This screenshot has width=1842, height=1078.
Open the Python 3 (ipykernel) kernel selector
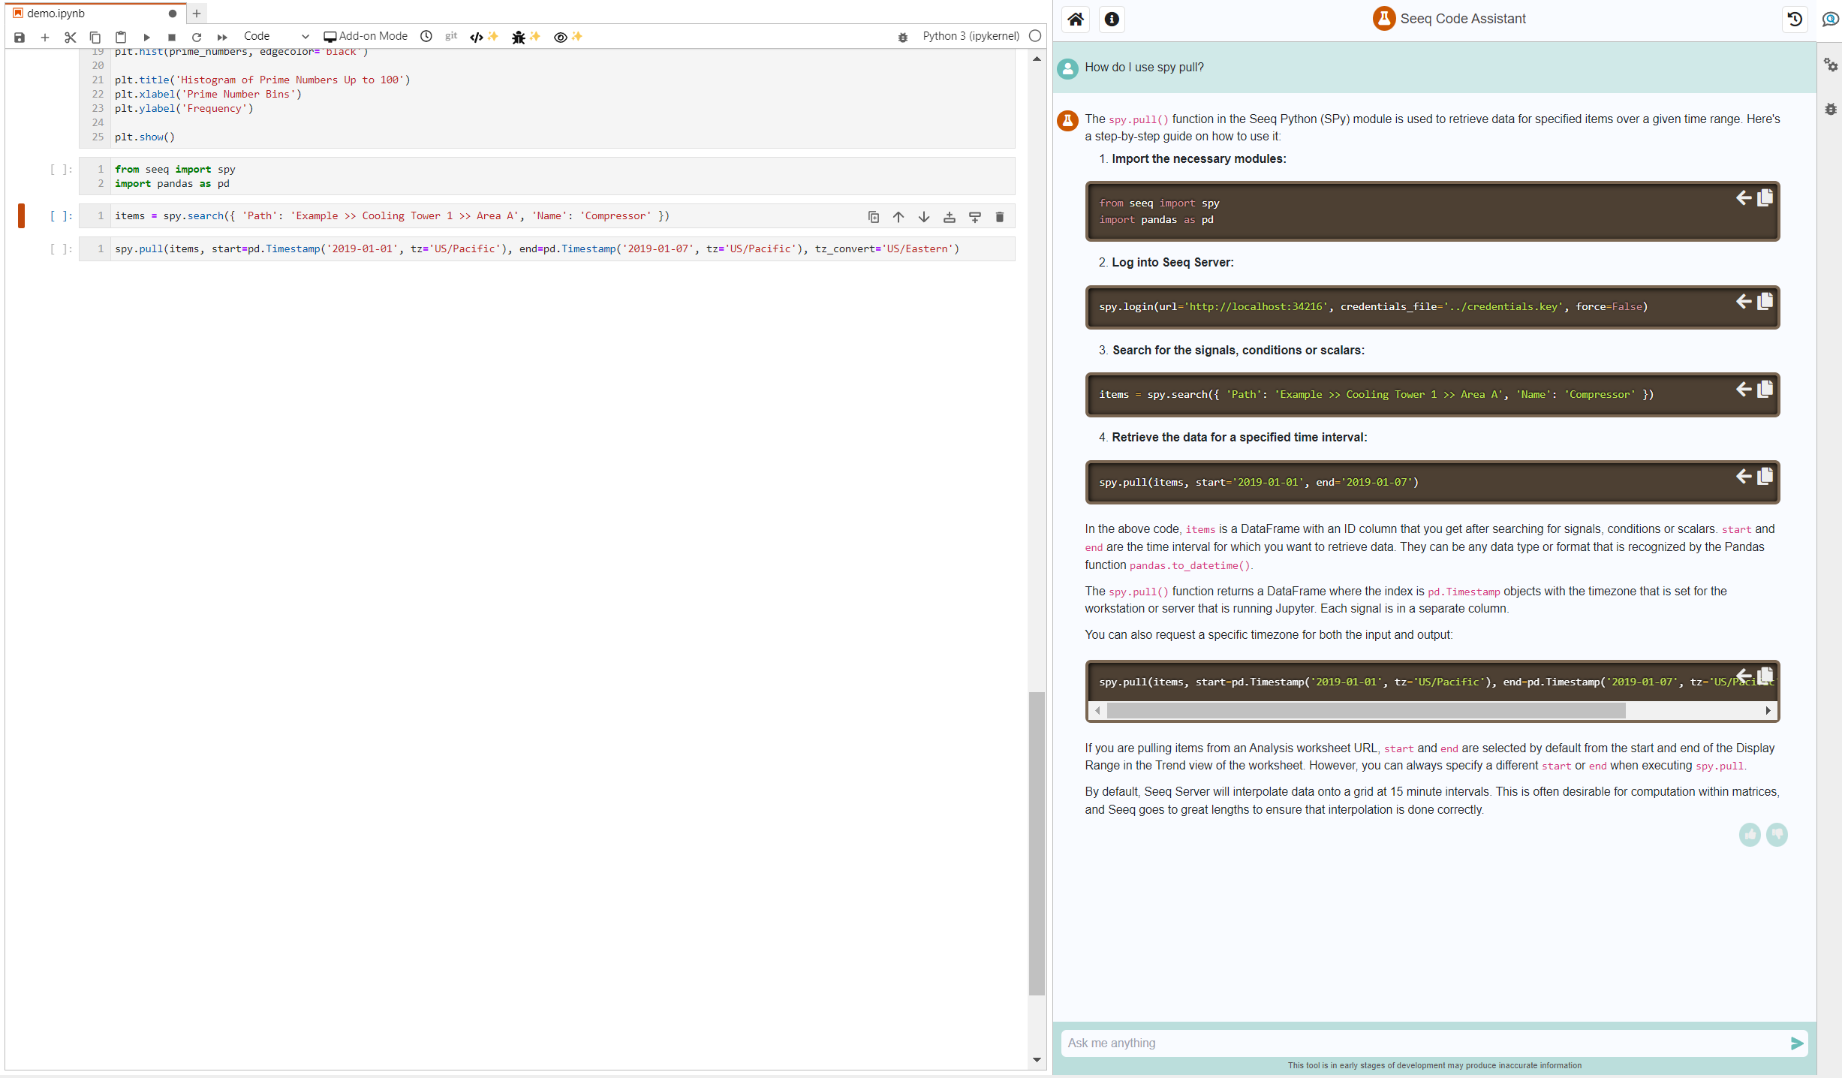coord(971,35)
